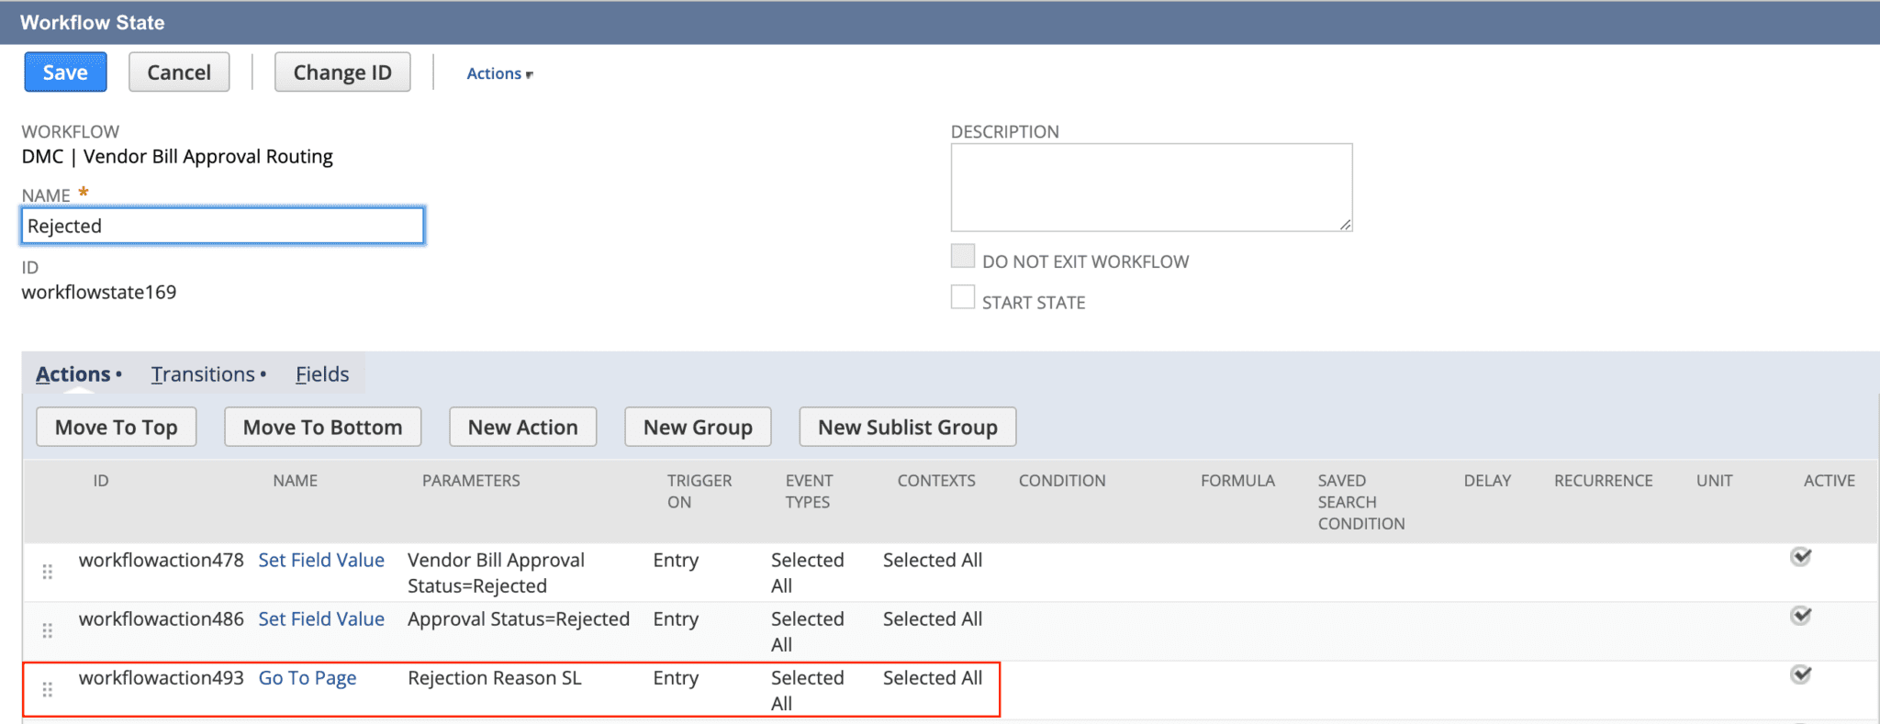This screenshot has height=724, width=1880.
Task: Click the New Sublist Group button
Action: [907, 428]
